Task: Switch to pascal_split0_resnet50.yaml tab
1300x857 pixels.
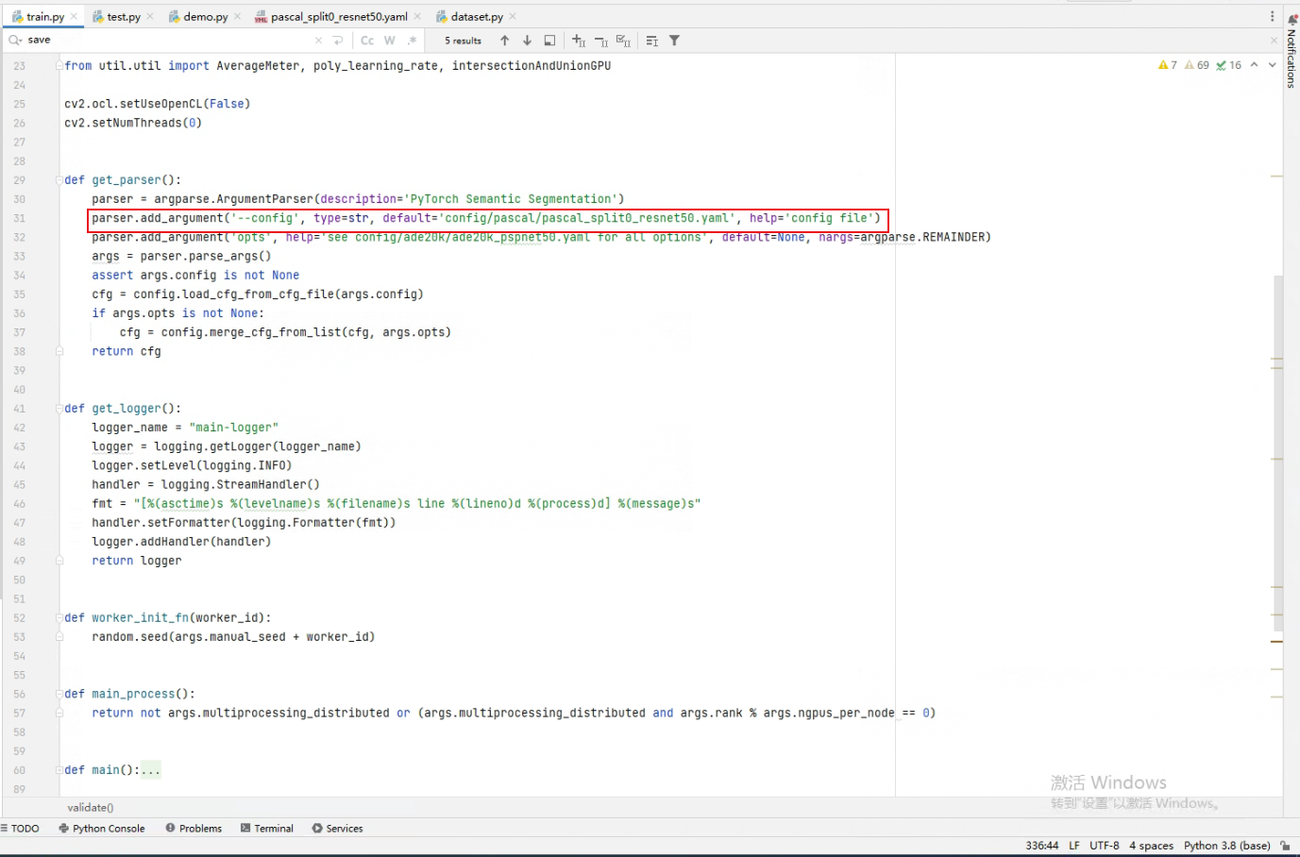Action: [x=338, y=17]
